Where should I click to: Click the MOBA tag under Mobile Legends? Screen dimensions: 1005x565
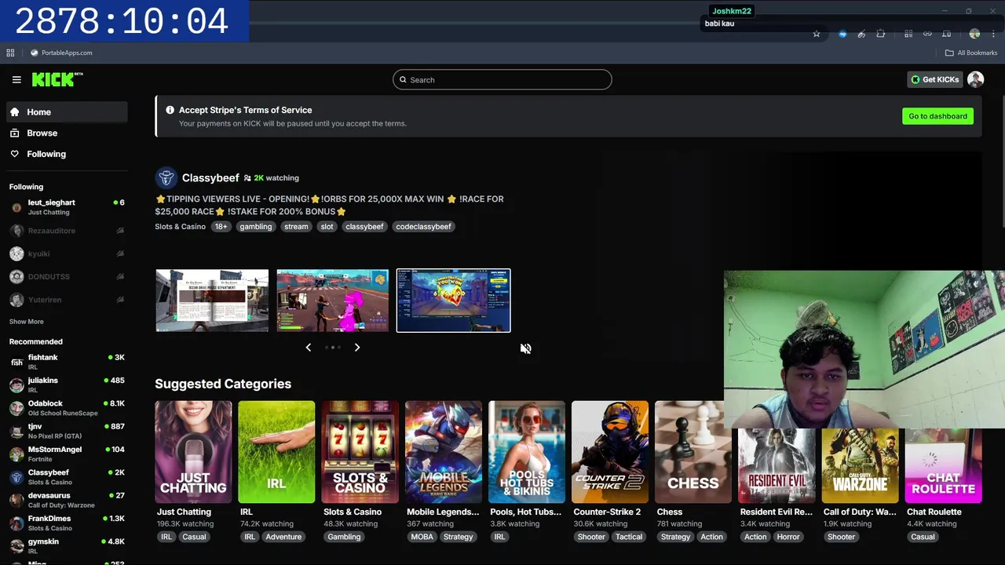click(422, 537)
